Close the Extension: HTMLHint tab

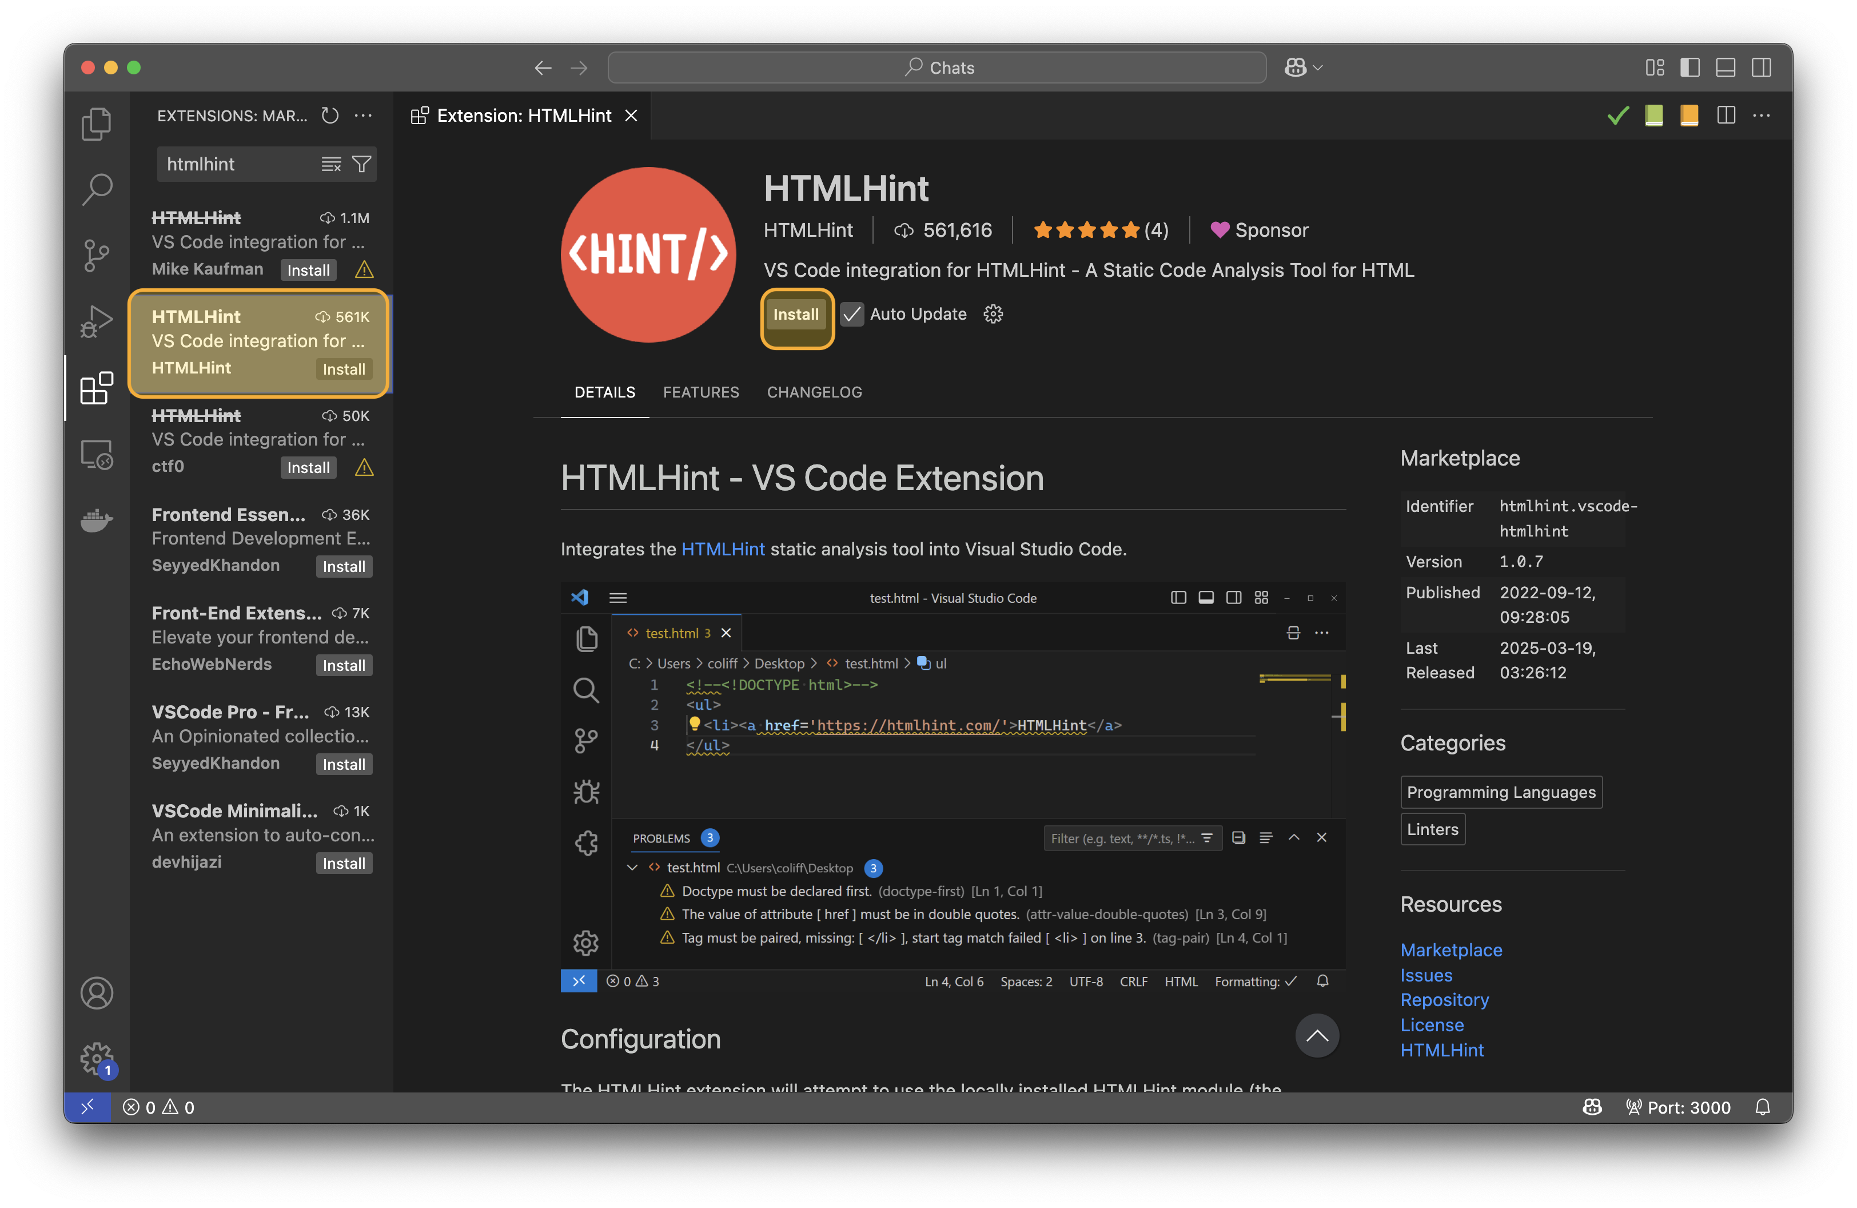click(x=631, y=116)
